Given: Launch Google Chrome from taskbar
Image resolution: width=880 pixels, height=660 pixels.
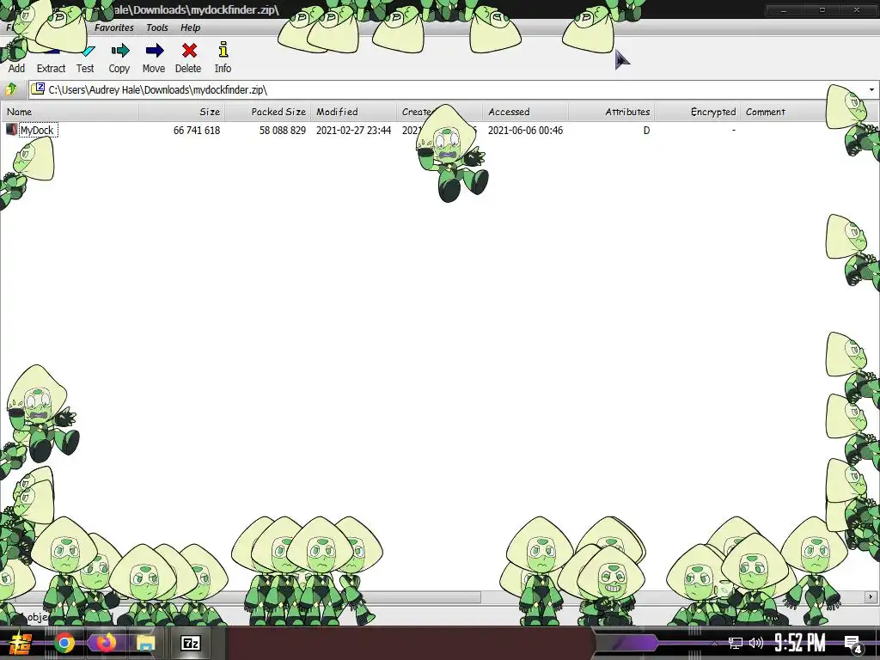Looking at the screenshot, I should coord(64,643).
